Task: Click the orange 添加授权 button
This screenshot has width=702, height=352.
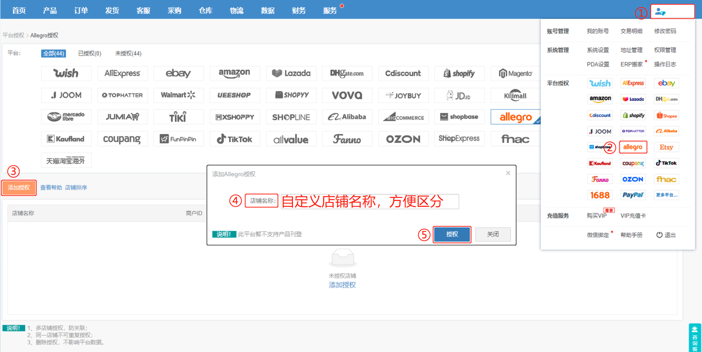Action: point(19,187)
